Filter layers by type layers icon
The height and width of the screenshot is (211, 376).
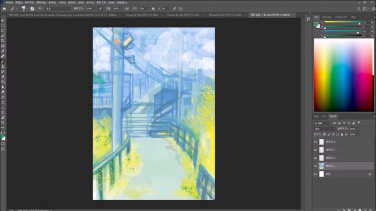coord(344,123)
